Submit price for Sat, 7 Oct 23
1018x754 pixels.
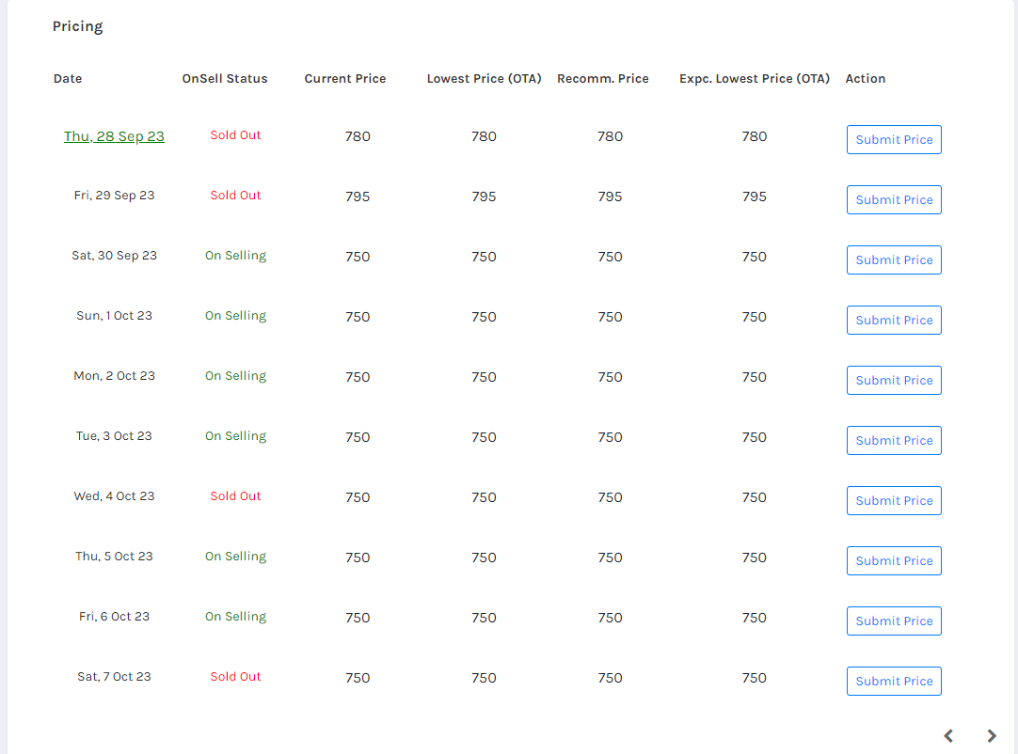894,681
